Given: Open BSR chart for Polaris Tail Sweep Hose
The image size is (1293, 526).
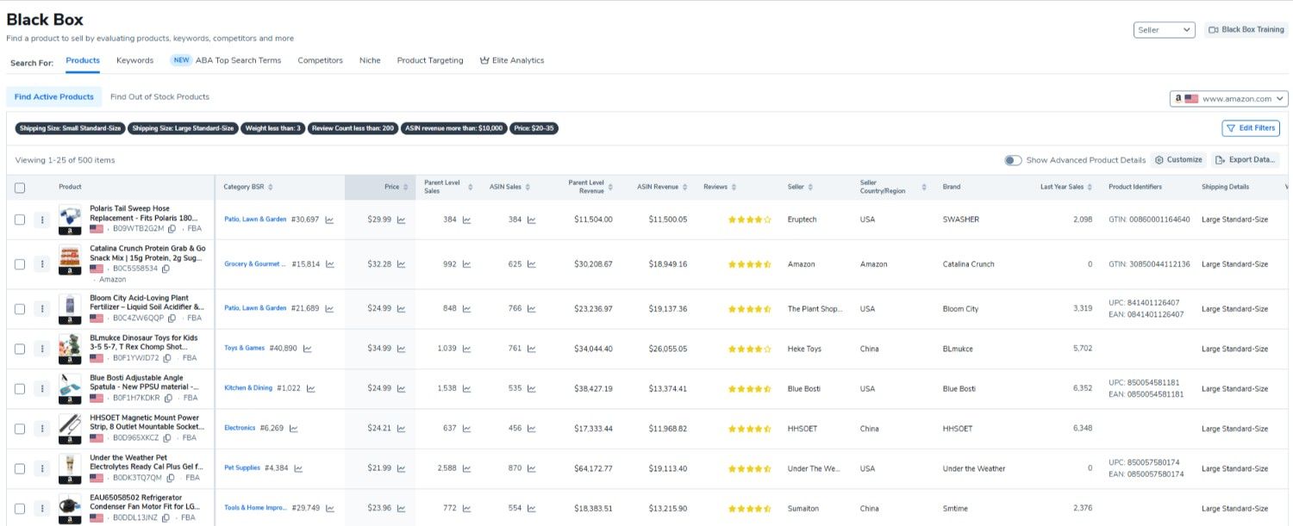Looking at the screenshot, I should coord(329,220).
